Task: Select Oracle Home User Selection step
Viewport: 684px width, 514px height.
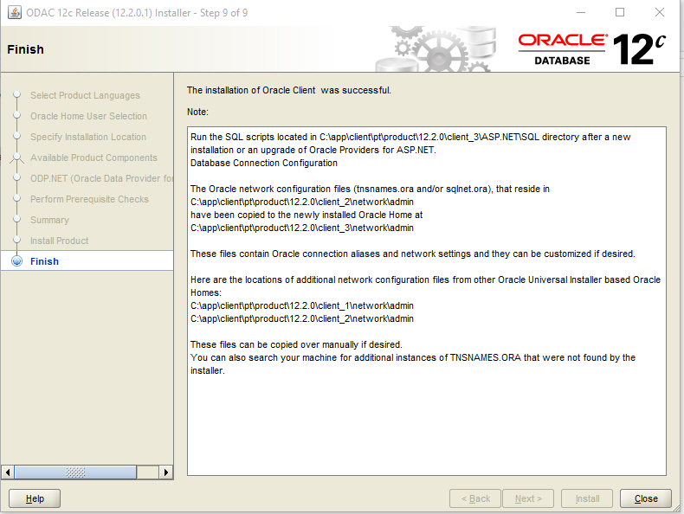Action: pyautogui.click(x=88, y=116)
